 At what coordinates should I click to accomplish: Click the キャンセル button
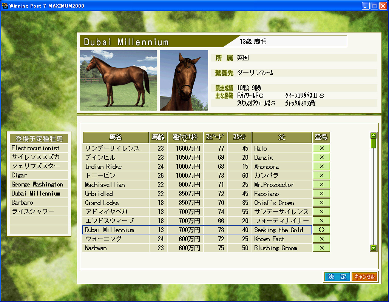[x=364, y=277]
